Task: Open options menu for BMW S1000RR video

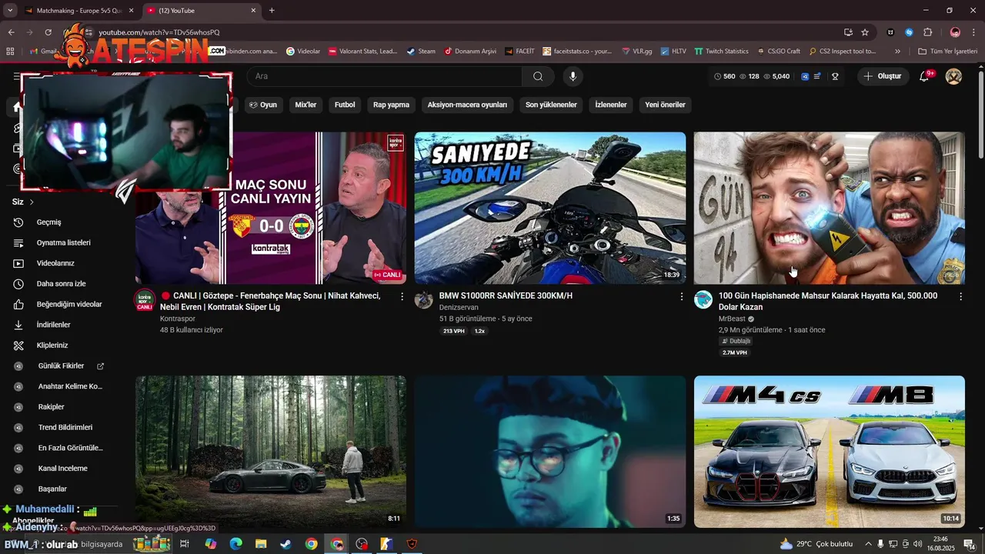Action: [681, 296]
